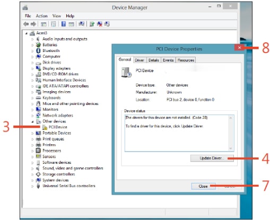Click the Help toolbar icon
The width and height of the screenshot is (270, 220).
[x=64, y=24]
